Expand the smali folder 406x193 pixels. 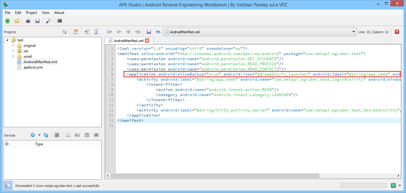pos(13,56)
